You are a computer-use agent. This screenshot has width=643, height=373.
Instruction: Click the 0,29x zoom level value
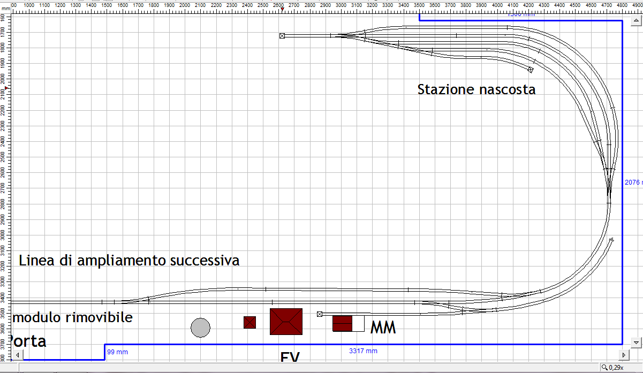tap(617, 367)
